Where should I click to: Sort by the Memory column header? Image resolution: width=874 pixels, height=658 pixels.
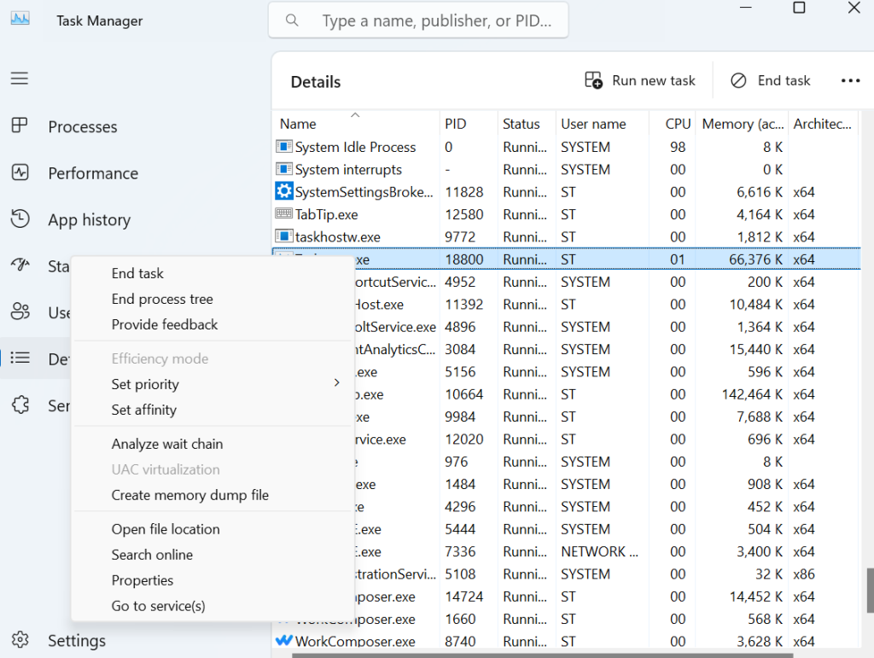point(738,124)
